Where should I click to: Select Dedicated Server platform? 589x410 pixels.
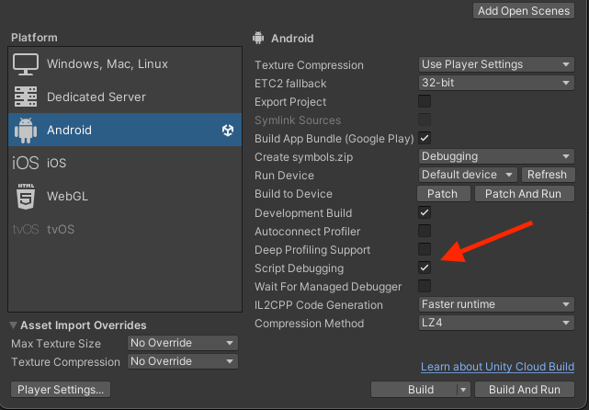pos(125,97)
